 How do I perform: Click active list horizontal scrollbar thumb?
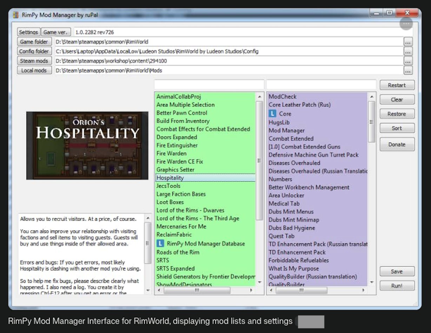tap(301, 290)
